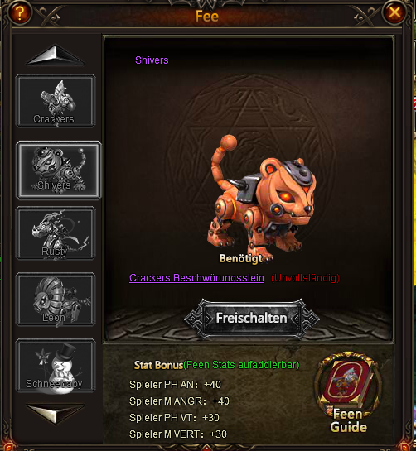
Task: Click the Spieler PH VT +30 stat
Action: 174,418
